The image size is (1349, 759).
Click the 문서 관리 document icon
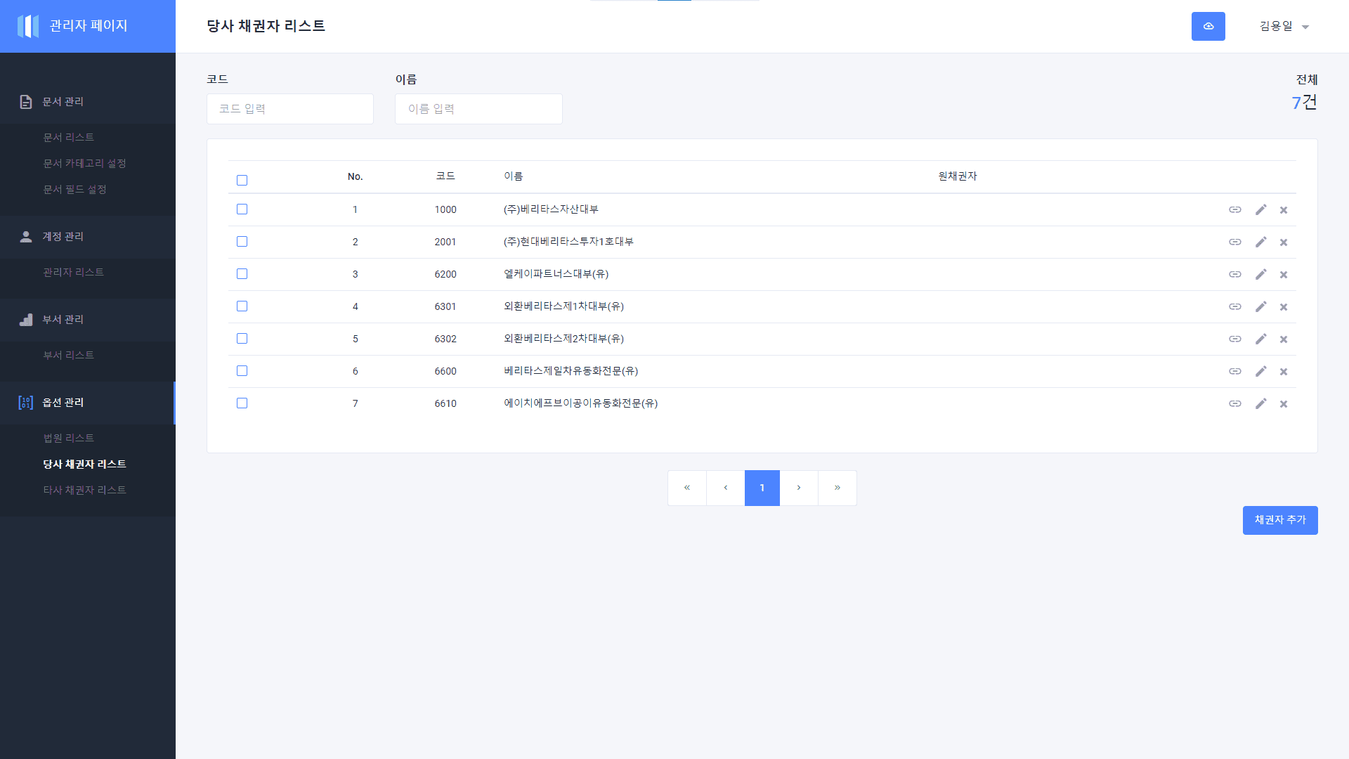click(26, 102)
